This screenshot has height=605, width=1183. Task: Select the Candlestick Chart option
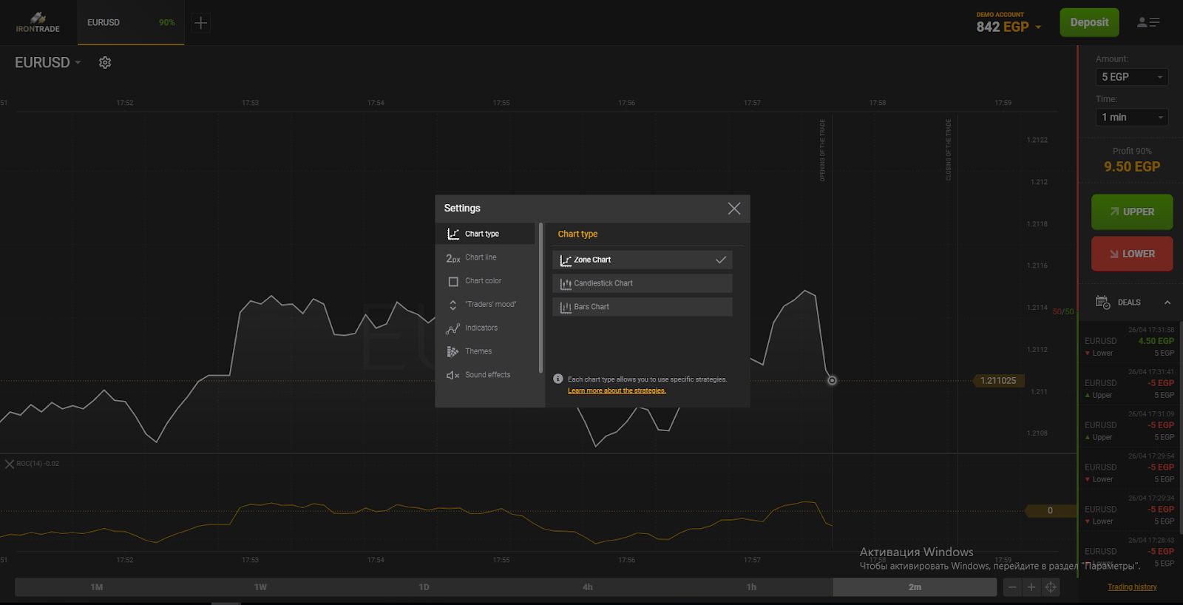(x=643, y=283)
